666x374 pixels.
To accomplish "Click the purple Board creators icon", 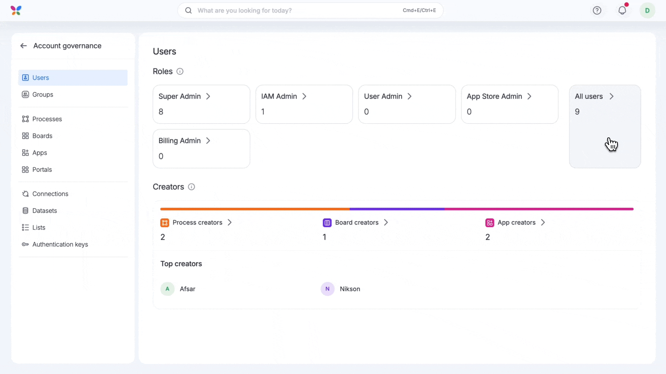I will (327, 223).
